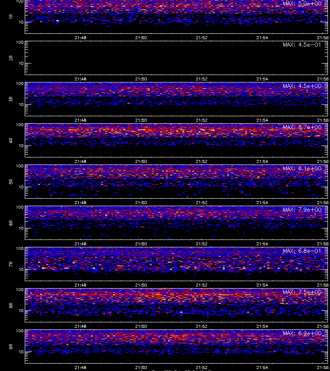The width and height of the screenshot is (330, 371).
Task: Click the 21:48 tick label below the 7R panel
Action: point(80,285)
